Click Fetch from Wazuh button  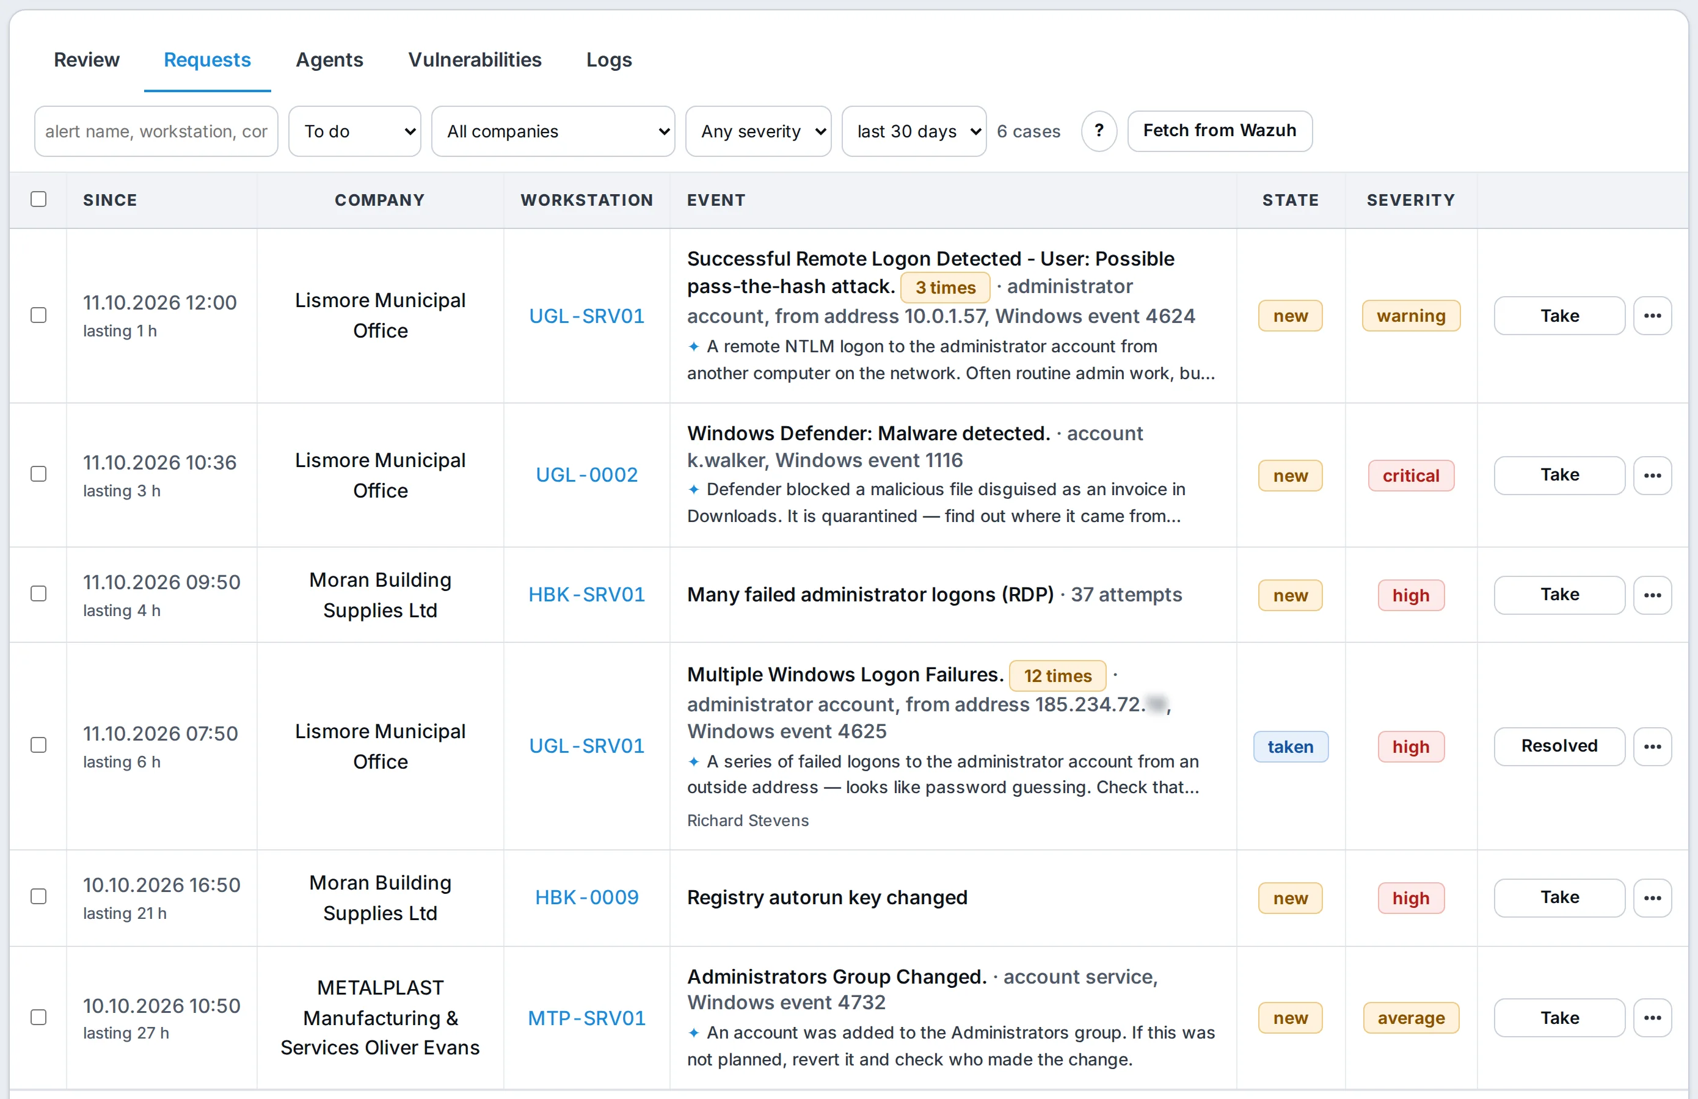1219,131
